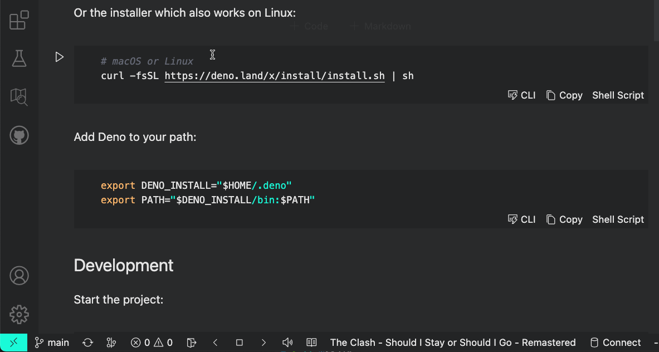Run the curl install code cell

(59, 56)
